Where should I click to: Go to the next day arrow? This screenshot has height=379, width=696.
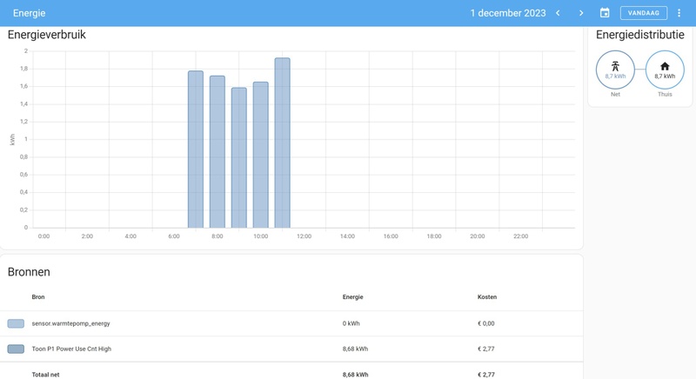click(x=581, y=13)
